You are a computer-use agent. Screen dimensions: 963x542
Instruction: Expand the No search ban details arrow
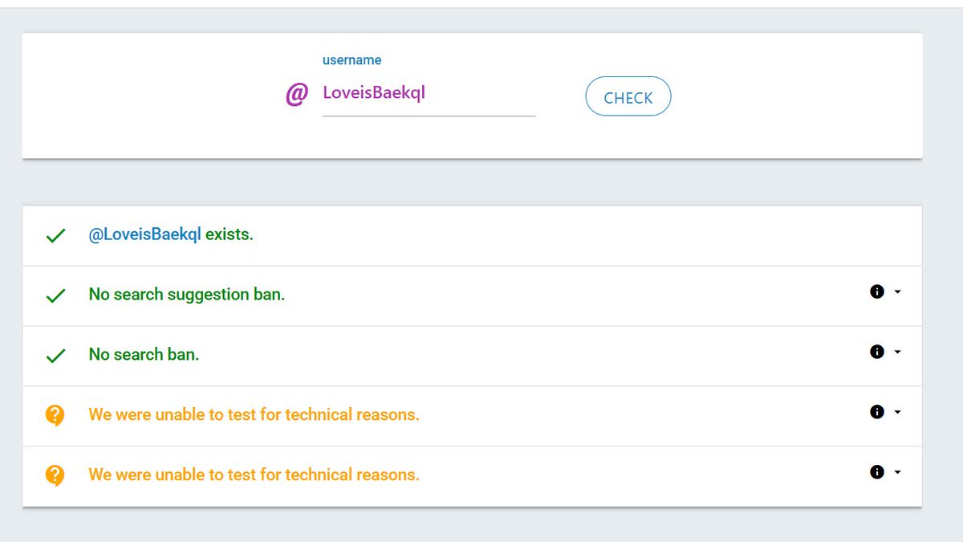[897, 352]
